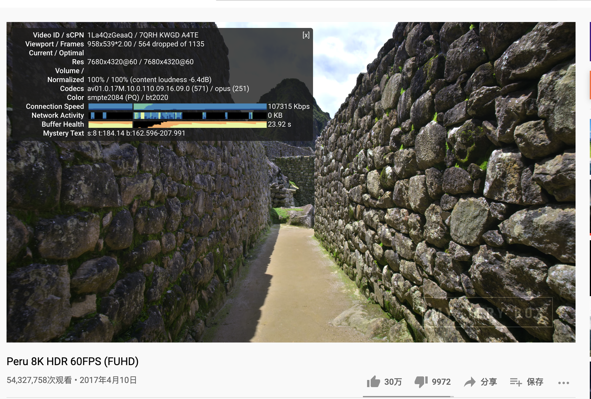Open the more actions three-dot menu
Image resolution: width=591 pixels, height=399 pixels.
click(563, 383)
